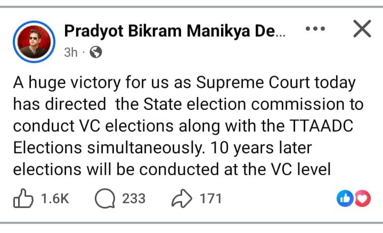View the 1.6K likes count
Image resolution: width=383 pixels, height=233 pixels.
pyautogui.click(x=55, y=199)
